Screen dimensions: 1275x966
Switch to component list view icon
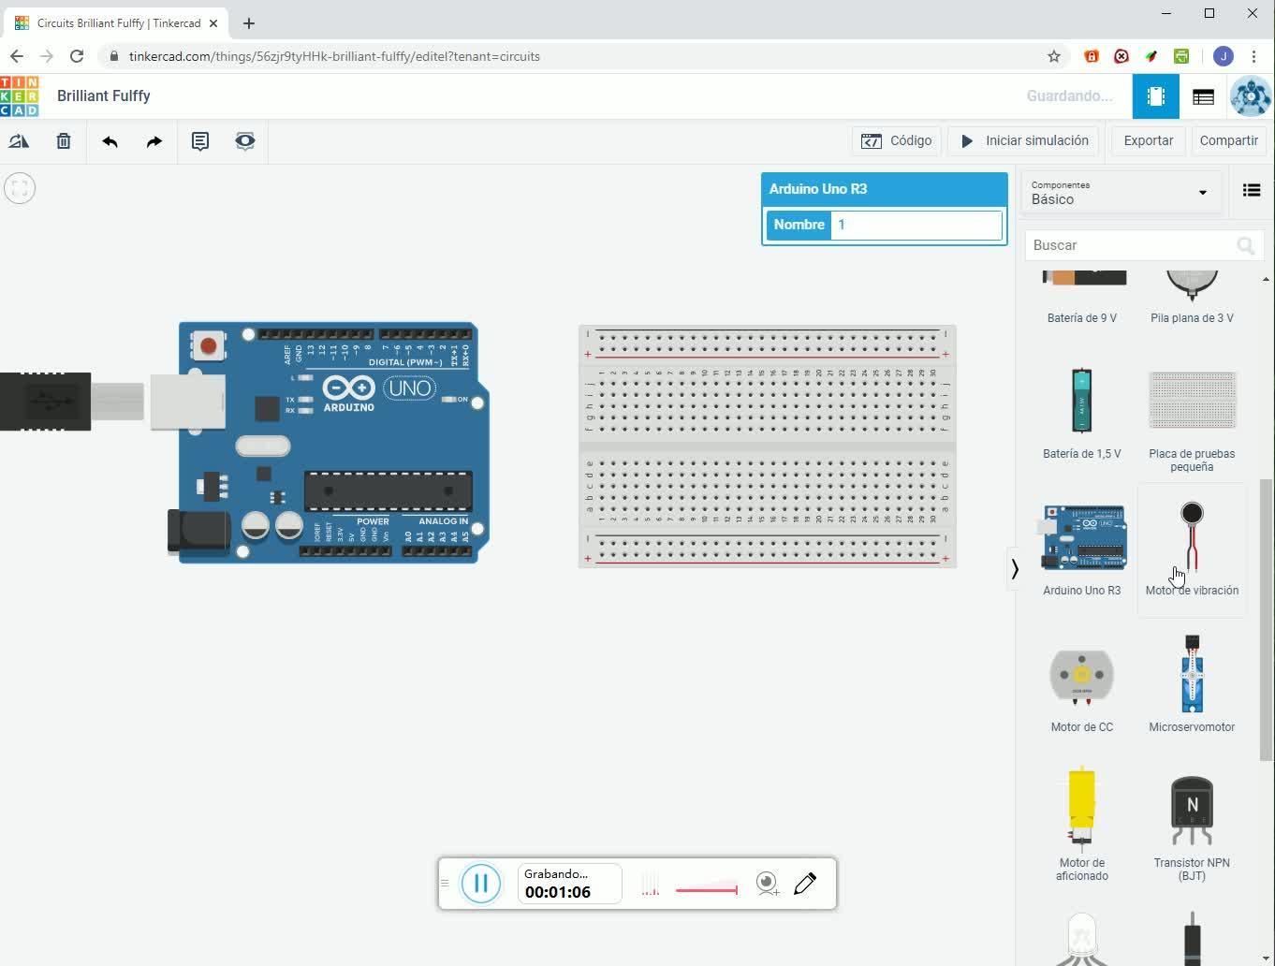[x=1204, y=96]
